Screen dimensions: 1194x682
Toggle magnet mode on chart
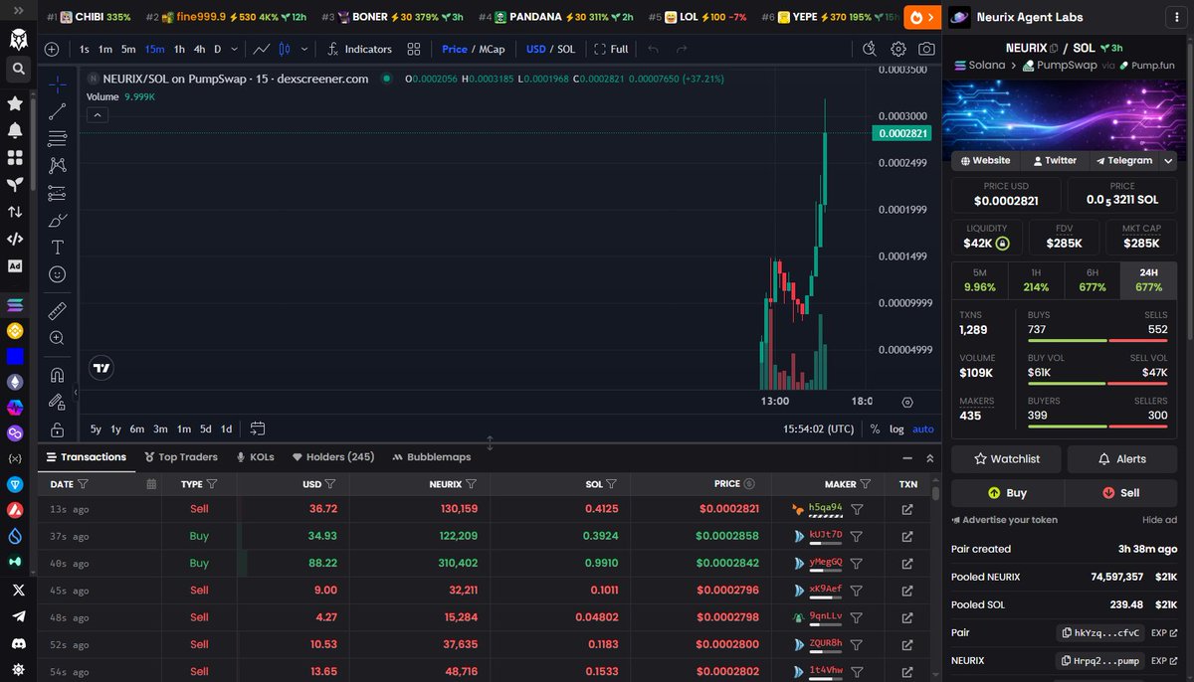(58, 375)
